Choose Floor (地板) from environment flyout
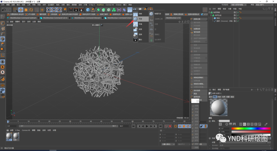The height and width of the screenshot is (151, 277). 141,14
